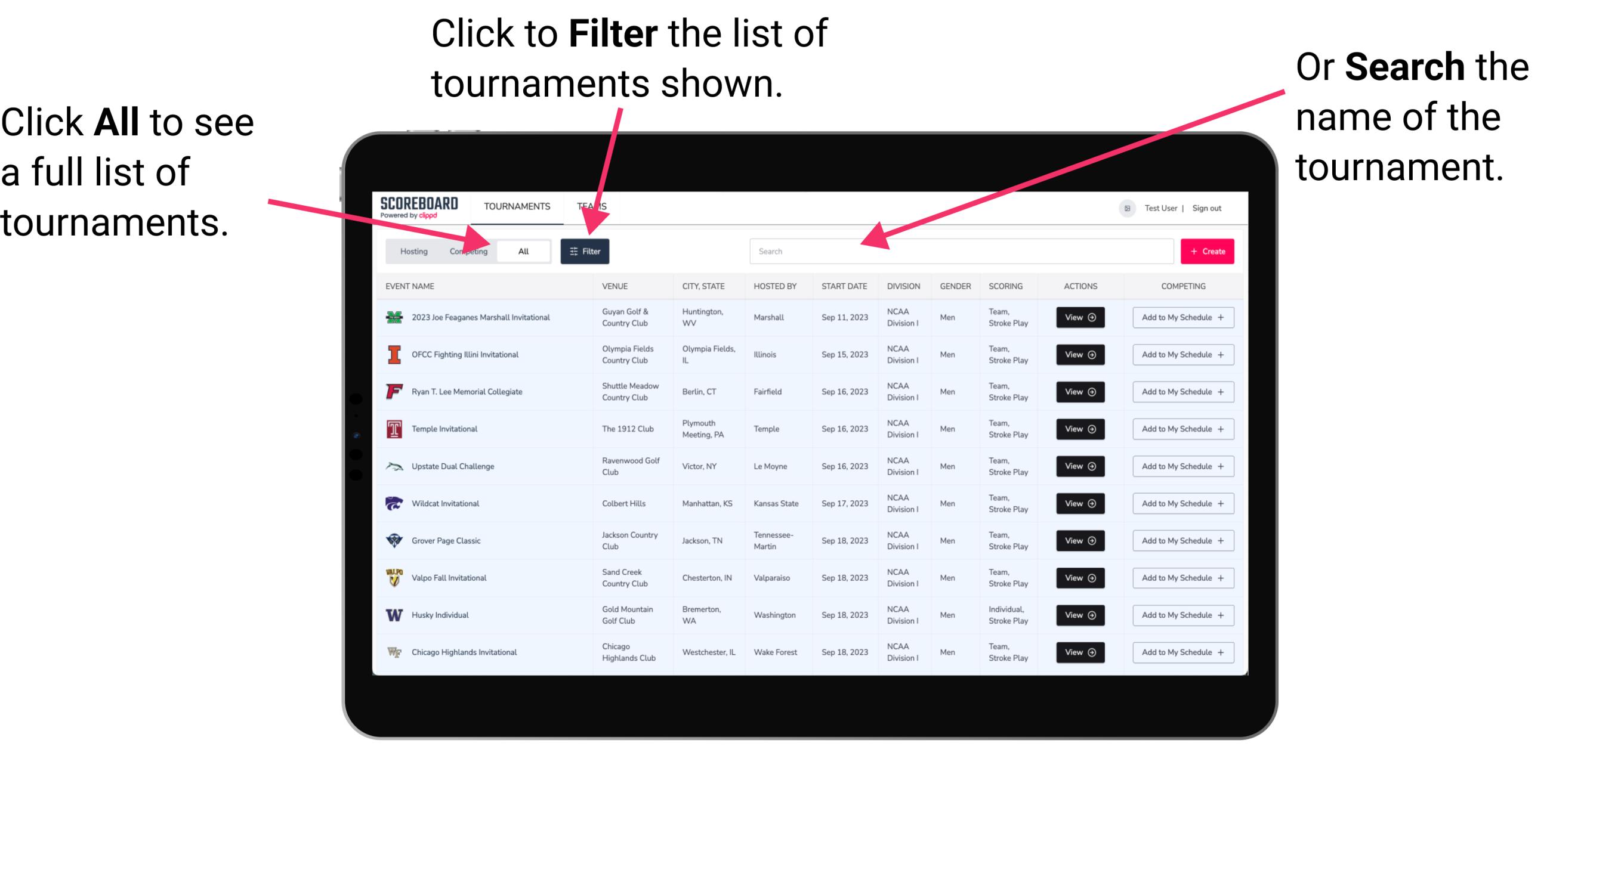The height and width of the screenshot is (870, 1618).
Task: Click the Temple Owls team logo icon
Action: click(x=393, y=429)
